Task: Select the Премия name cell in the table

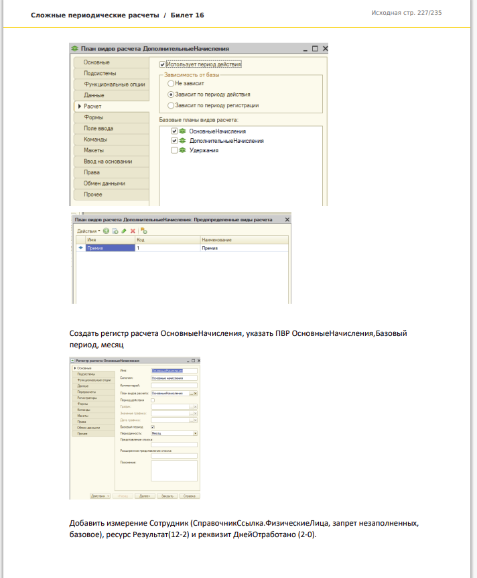Action: click(x=111, y=248)
